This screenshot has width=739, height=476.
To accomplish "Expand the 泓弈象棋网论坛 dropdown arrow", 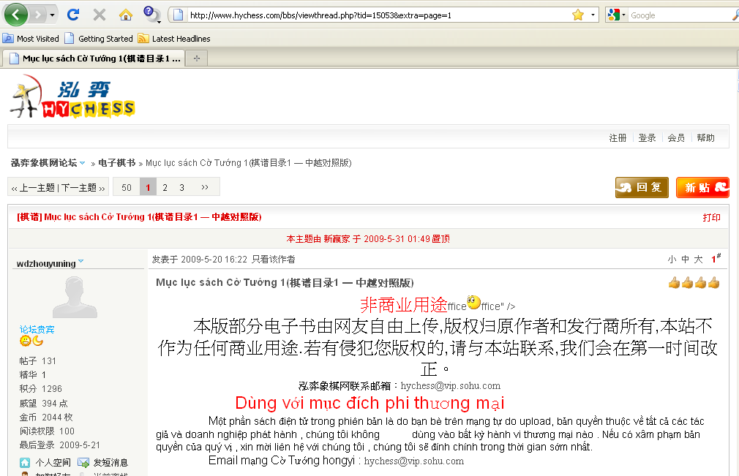I will point(83,163).
